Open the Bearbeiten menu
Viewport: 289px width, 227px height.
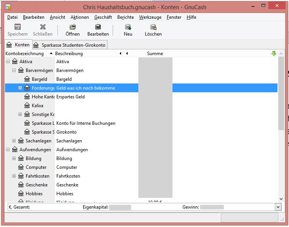pos(34,17)
